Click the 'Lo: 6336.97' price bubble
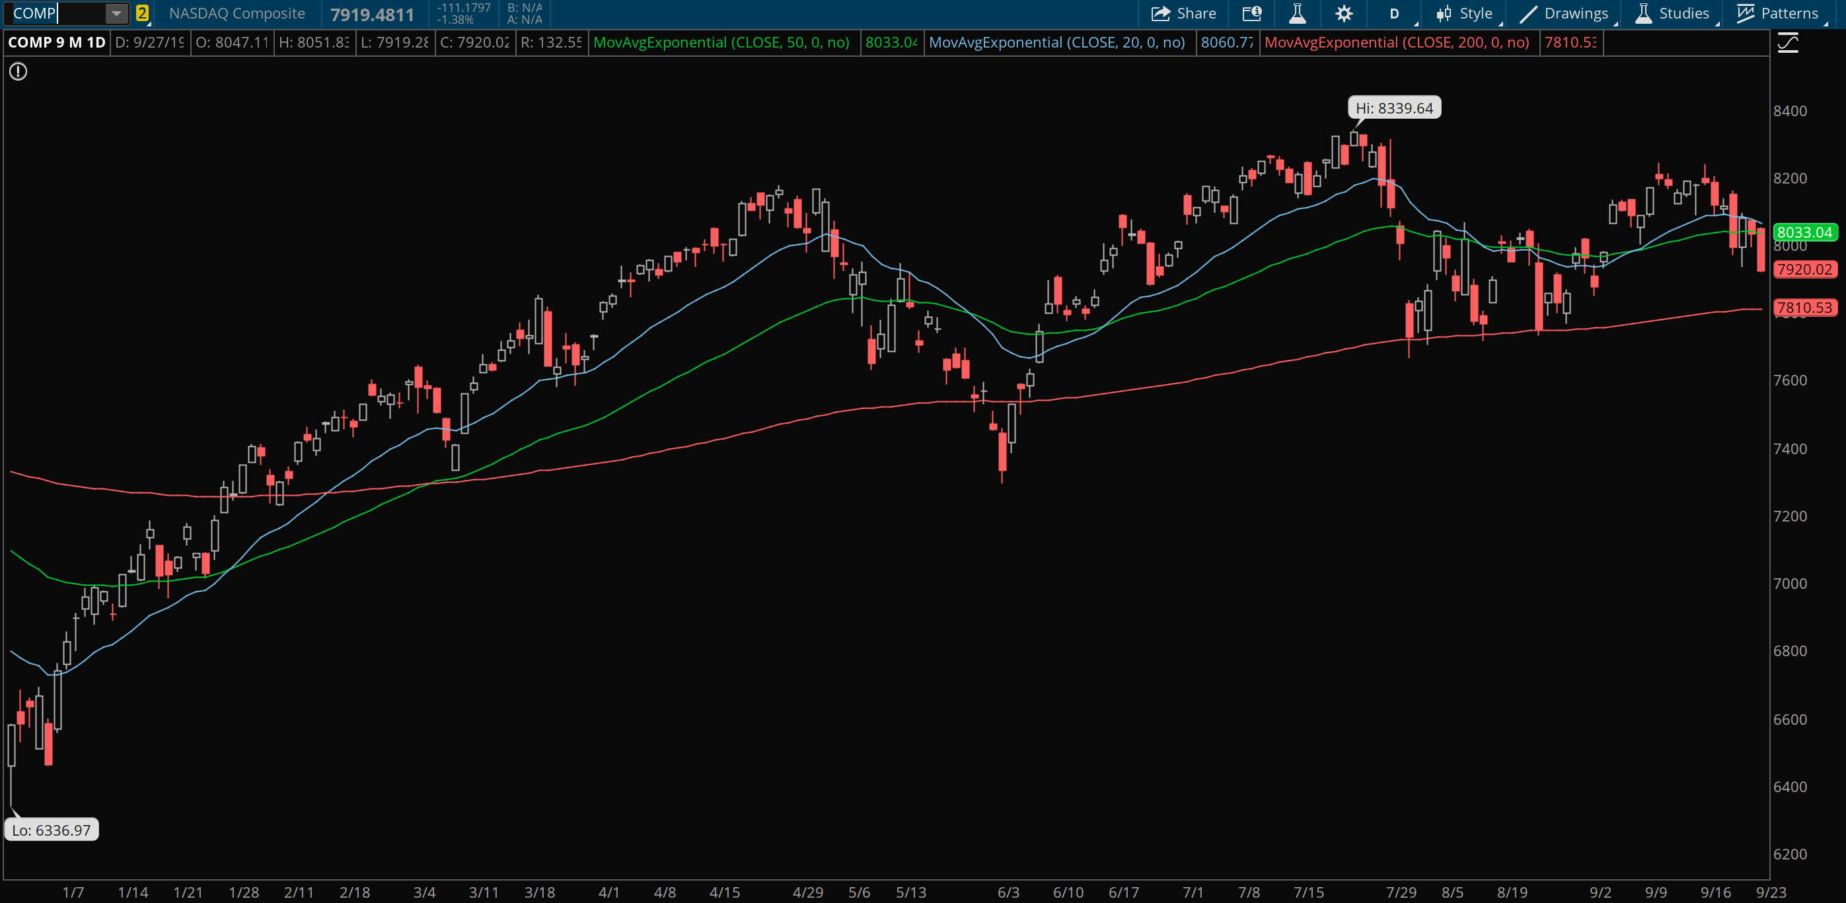The height and width of the screenshot is (903, 1846). click(52, 830)
